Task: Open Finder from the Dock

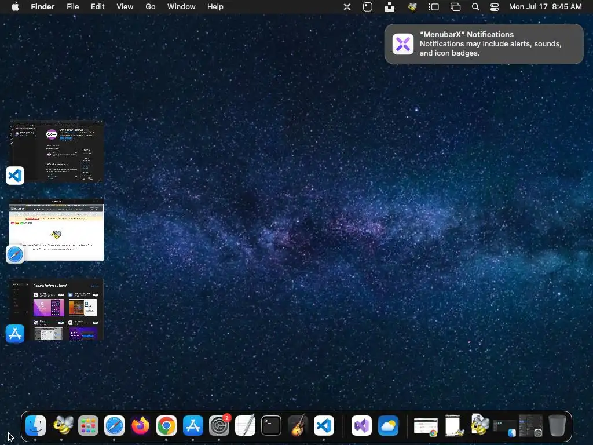Action: [x=35, y=426]
